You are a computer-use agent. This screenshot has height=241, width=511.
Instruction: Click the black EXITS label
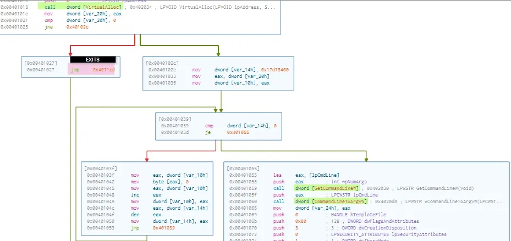pos(92,59)
